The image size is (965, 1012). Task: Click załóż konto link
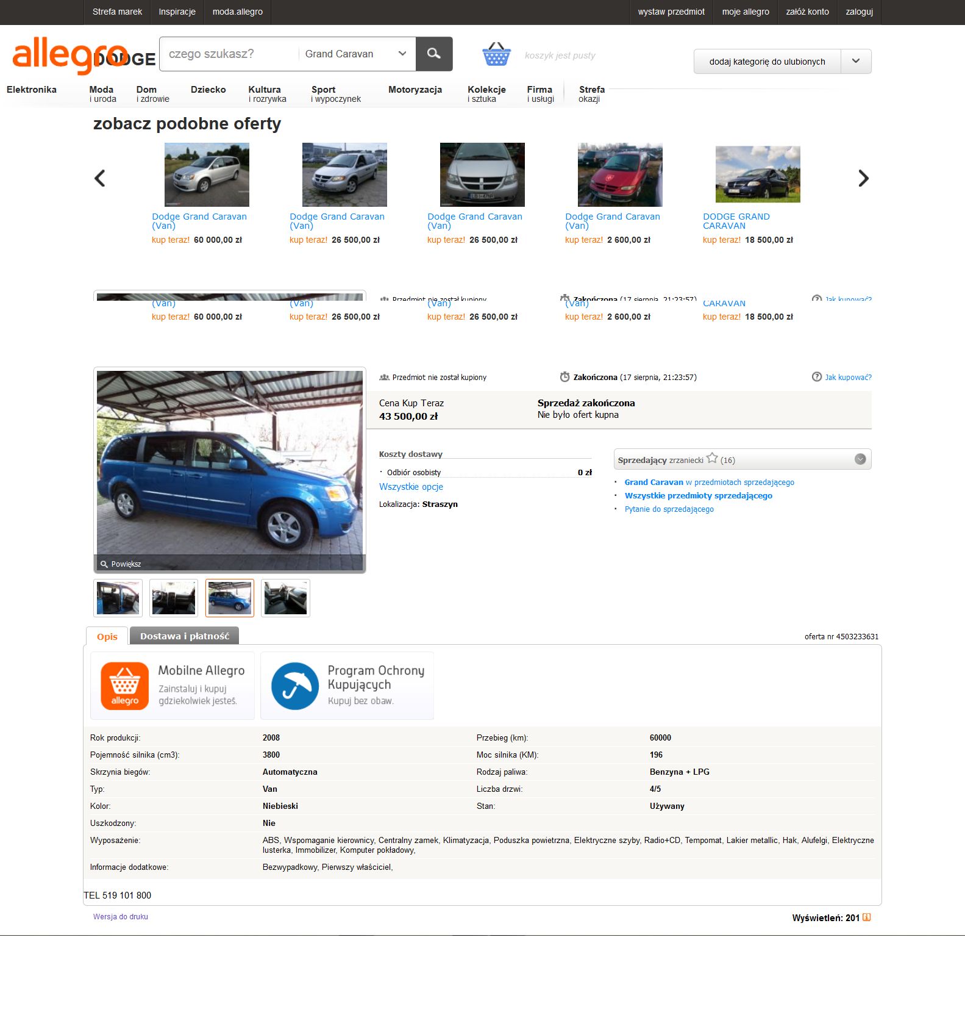808,12
